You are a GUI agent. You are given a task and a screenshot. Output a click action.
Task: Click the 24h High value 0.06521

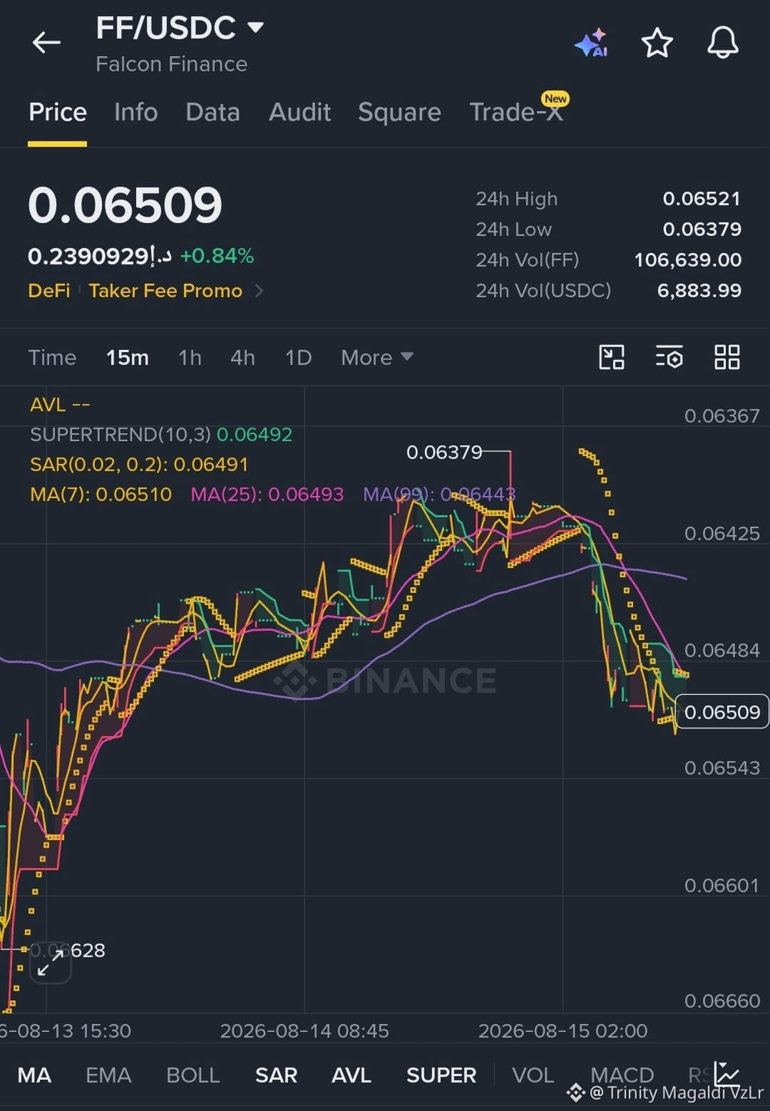pyautogui.click(x=702, y=199)
